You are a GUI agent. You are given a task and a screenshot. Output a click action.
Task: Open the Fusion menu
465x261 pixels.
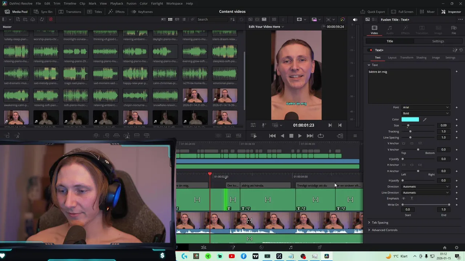[131, 3]
